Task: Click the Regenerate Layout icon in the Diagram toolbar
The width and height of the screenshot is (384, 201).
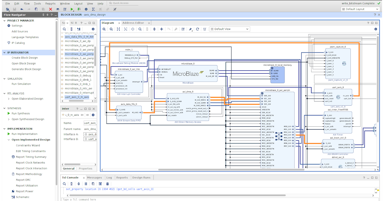Action: 197,29
